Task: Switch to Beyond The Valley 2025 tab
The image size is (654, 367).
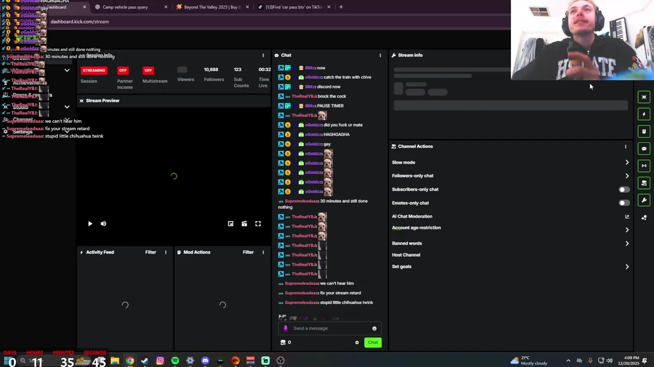Action: (212, 7)
